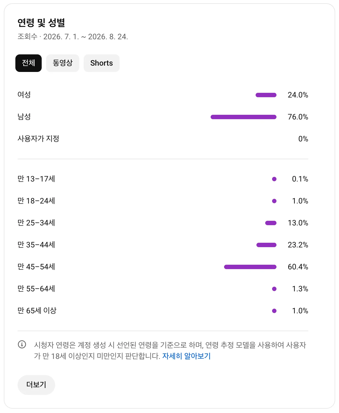Click the purple dot for 만 13–17세
Screen dimensions: 339x413
coord(274,179)
